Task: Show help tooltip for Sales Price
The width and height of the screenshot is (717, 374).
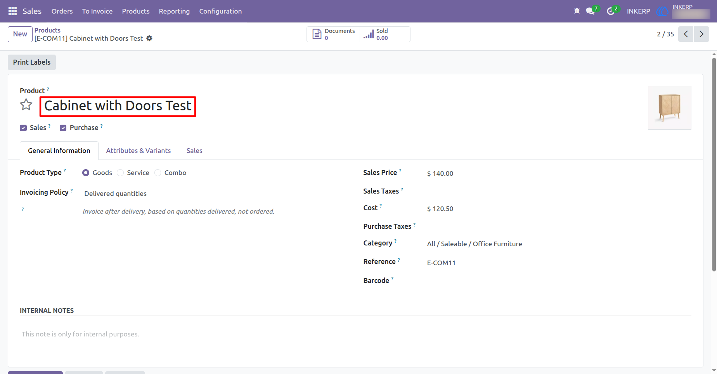Action: 400,170
